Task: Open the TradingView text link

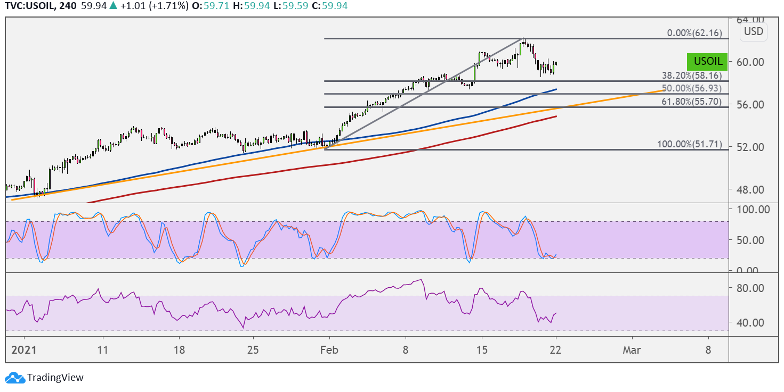Action: tap(55, 378)
